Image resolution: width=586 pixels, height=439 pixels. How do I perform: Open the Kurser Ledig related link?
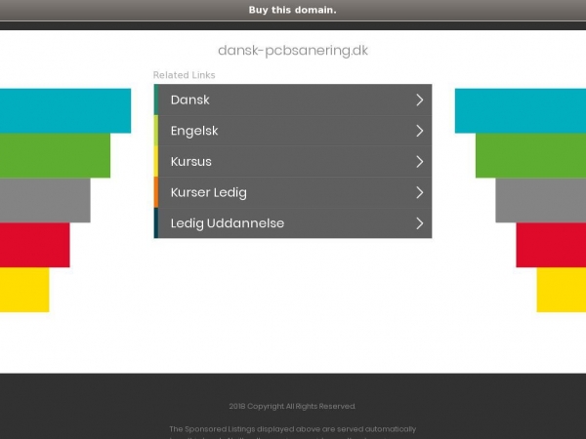[293, 192]
